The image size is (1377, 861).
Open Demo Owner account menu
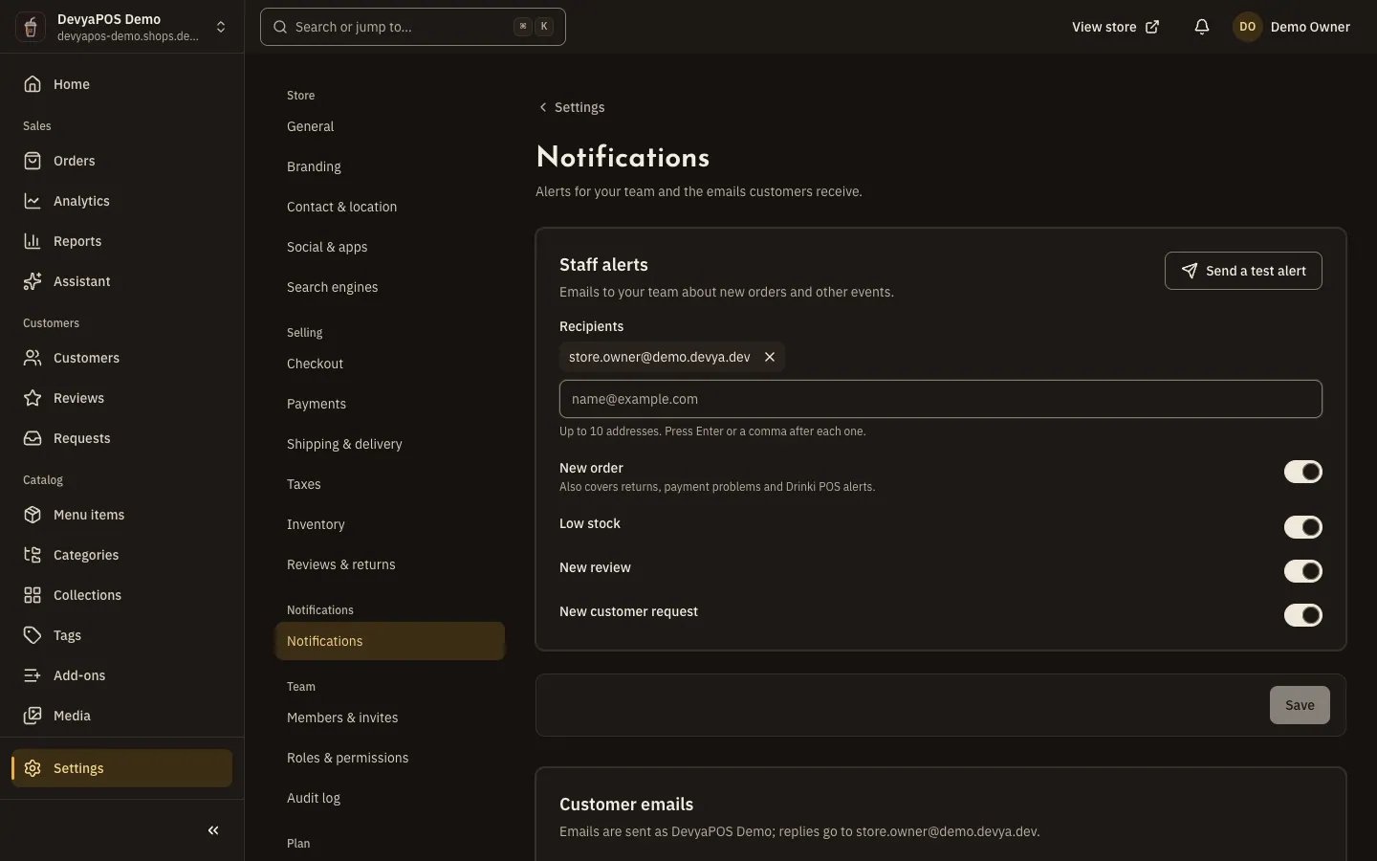(1292, 27)
